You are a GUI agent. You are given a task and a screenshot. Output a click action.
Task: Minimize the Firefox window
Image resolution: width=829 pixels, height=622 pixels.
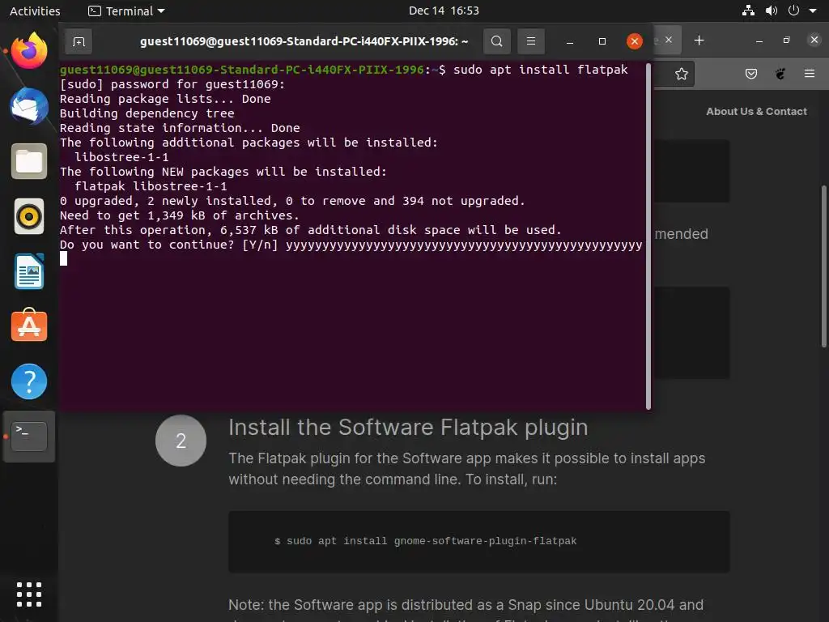pyautogui.click(x=759, y=40)
